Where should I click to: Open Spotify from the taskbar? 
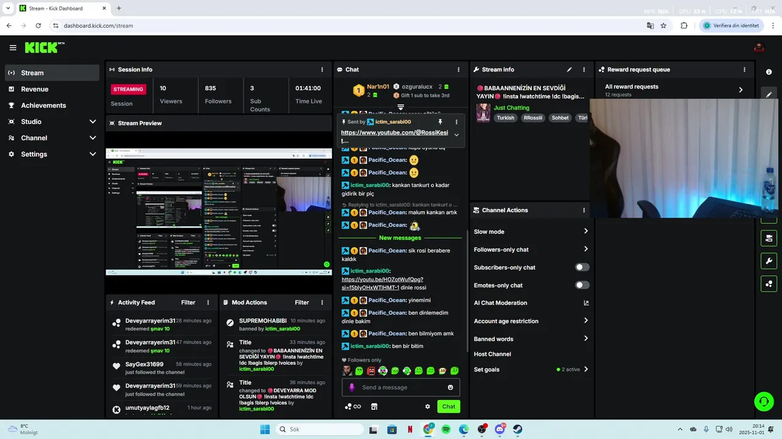click(446, 429)
